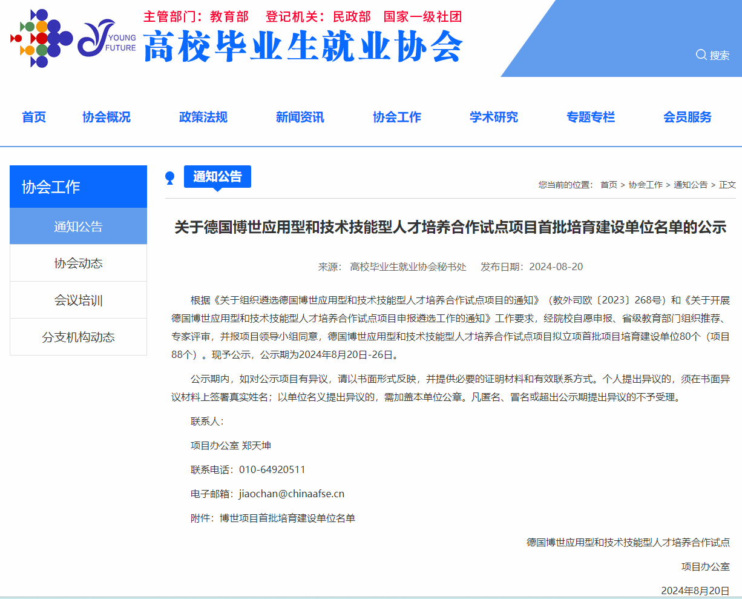742x599 pixels.
Task: Open the 协会工作 top navigation menu
Action: point(397,117)
